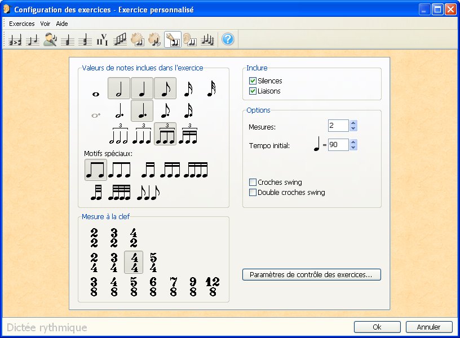Toggle the sixteenth note value
Screen dimensions: 460x338
coord(188,89)
